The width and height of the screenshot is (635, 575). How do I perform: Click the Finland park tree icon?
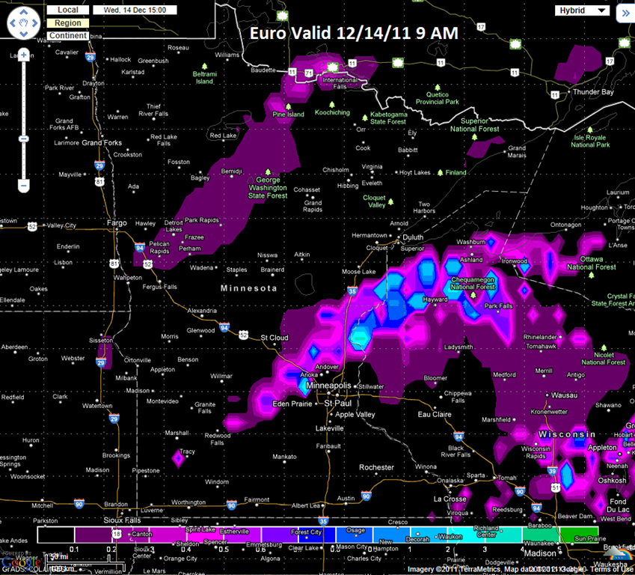click(441, 173)
